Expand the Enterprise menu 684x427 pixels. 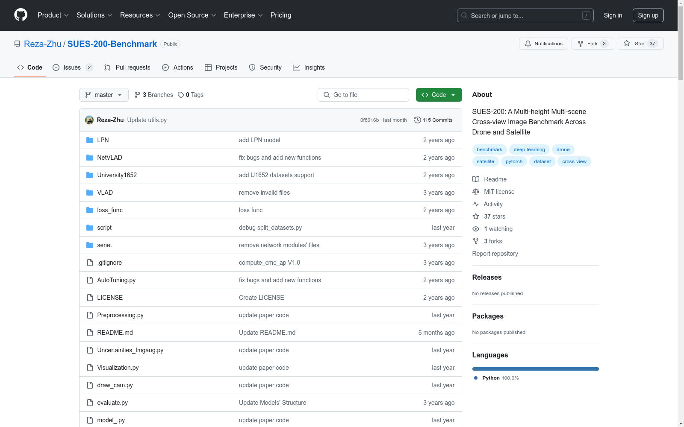point(243,15)
